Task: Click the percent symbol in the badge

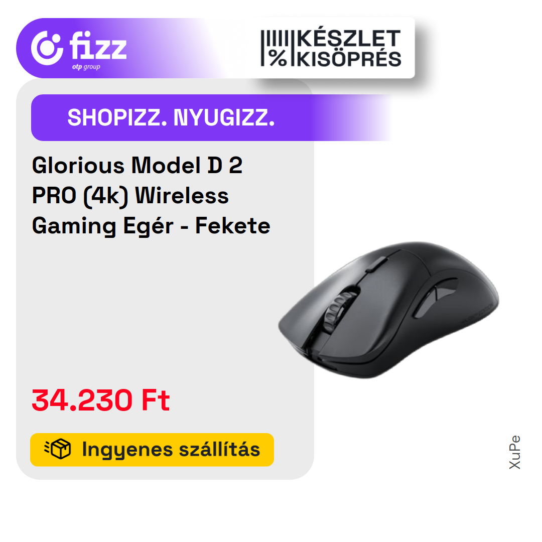Action: pos(278,58)
